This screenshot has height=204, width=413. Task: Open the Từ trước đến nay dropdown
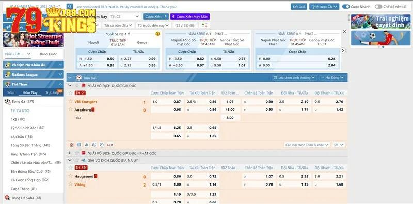click(x=153, y=25)
